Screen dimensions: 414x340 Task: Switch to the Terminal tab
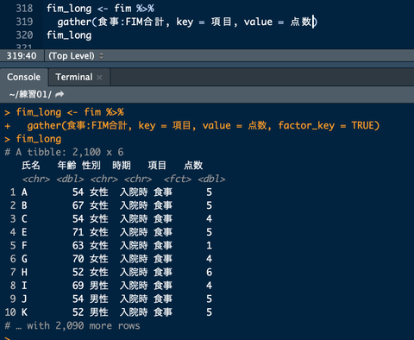coord(74,77)
